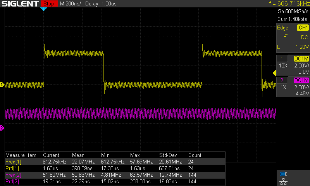Screen dimensions: 310x186
Task: Click the LAN network status icon
Action: click(x=283, y=181)
